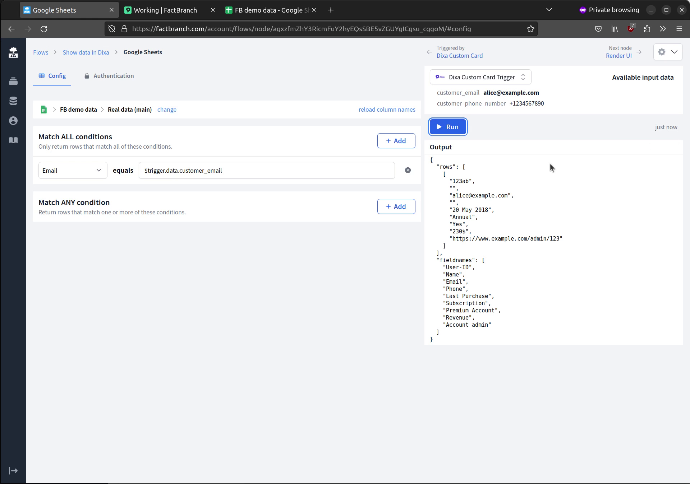Expand the chevron next to the settings gear

point(674,52)
